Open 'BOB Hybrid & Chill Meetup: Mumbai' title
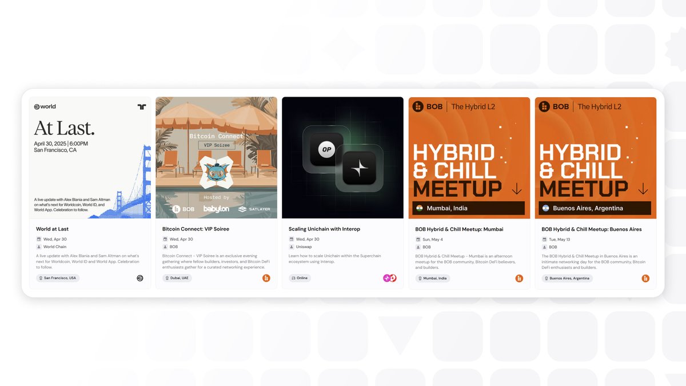Screen dimensions: 686x386 click(460, 229)
